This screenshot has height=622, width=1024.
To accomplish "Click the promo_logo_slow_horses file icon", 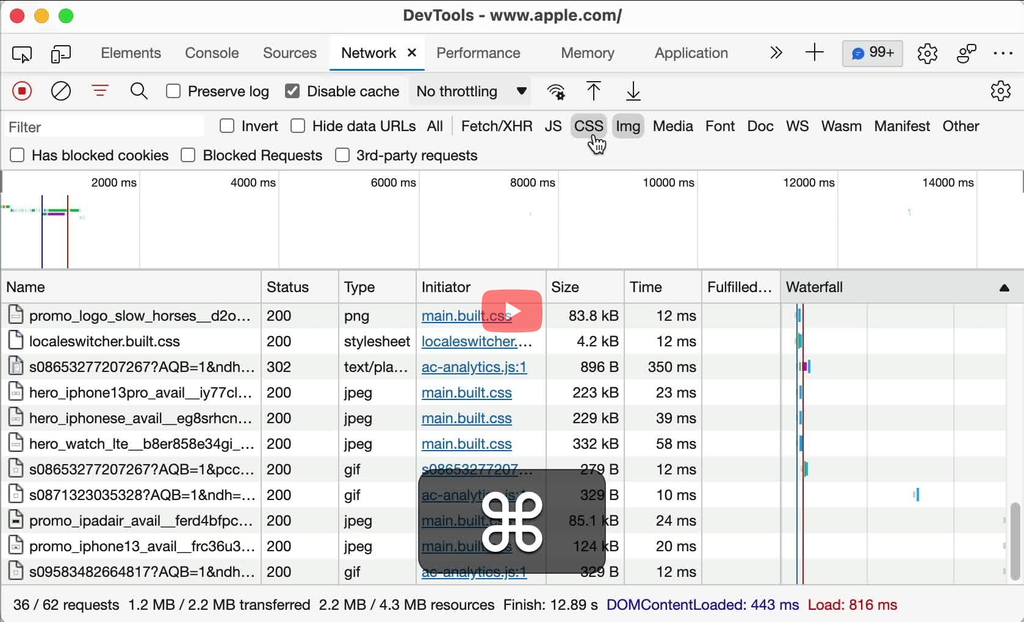I will click(x=16, y=315).
